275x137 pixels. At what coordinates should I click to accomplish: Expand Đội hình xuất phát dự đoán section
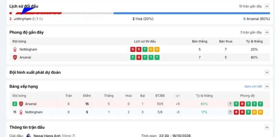click(267, 72)
